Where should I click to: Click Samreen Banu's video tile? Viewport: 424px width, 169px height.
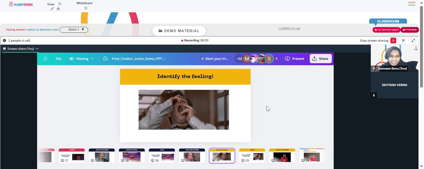click(394, 58)
